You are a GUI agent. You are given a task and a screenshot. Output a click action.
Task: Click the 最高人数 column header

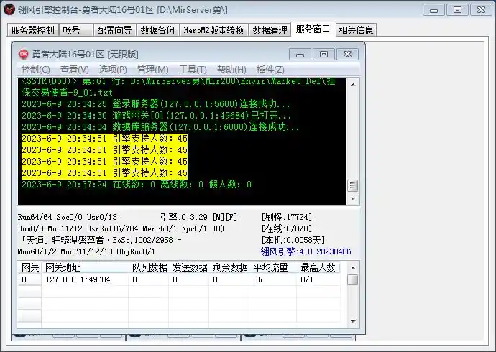[318, 268]
